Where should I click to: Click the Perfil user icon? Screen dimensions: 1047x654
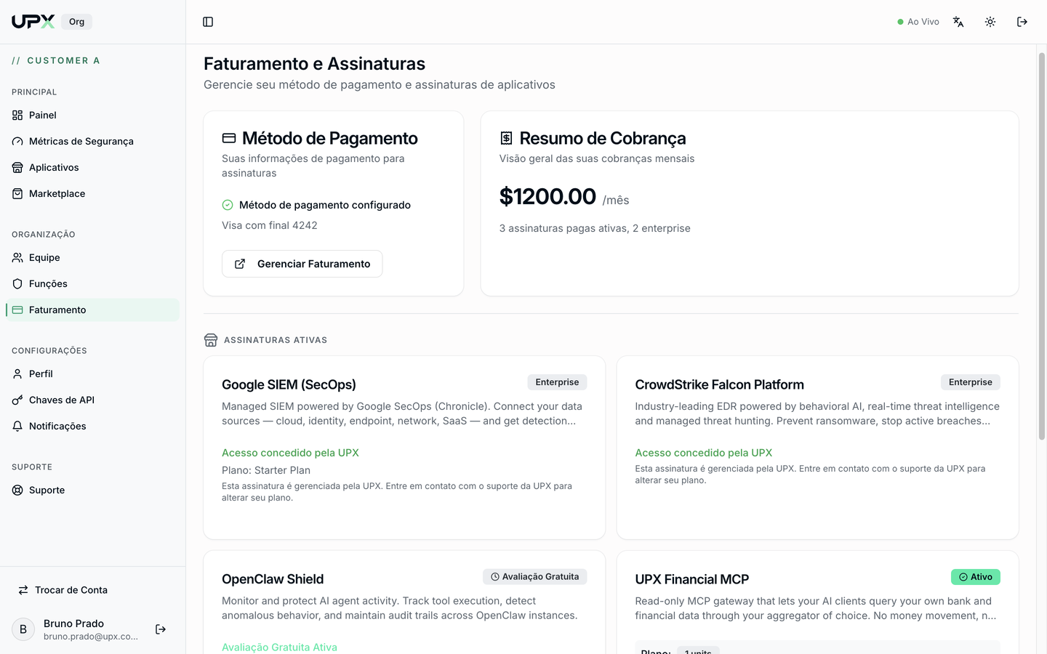coord(17,374)
